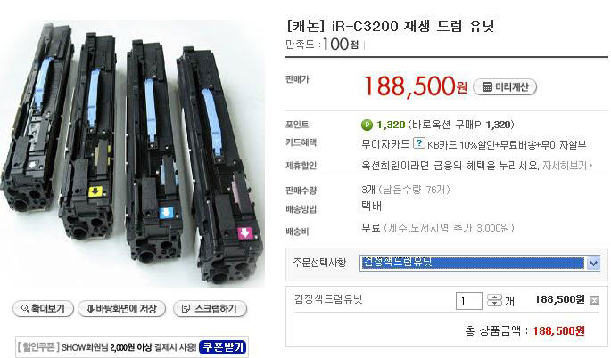Click the 스크랩하기 scrap button
The image size is (611, 358).
click(x=210, y=309)
